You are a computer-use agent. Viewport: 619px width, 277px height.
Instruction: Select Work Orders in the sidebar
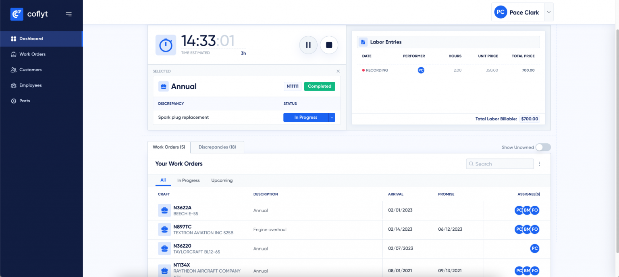(33, 54)
